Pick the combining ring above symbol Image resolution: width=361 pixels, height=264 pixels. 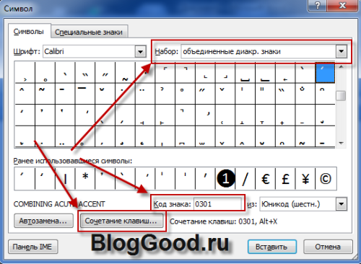(185, 94)
